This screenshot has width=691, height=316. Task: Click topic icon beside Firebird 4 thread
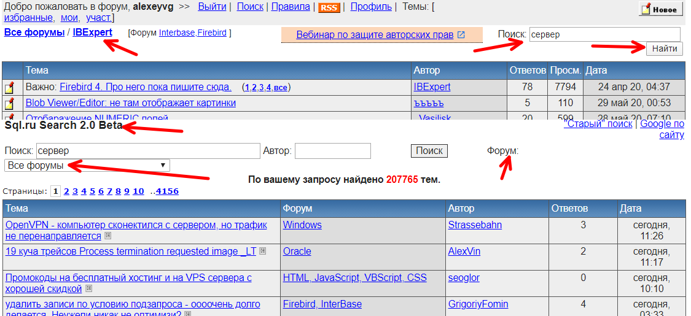tap(10, 88)
